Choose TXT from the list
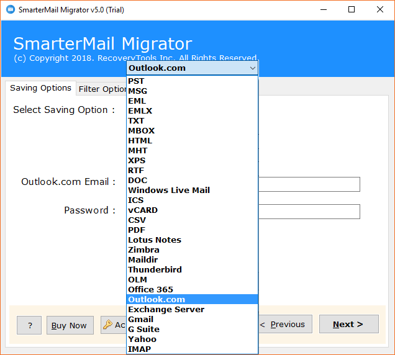Image resolution: width=395 pixels, height=355 pixels. 192,121
